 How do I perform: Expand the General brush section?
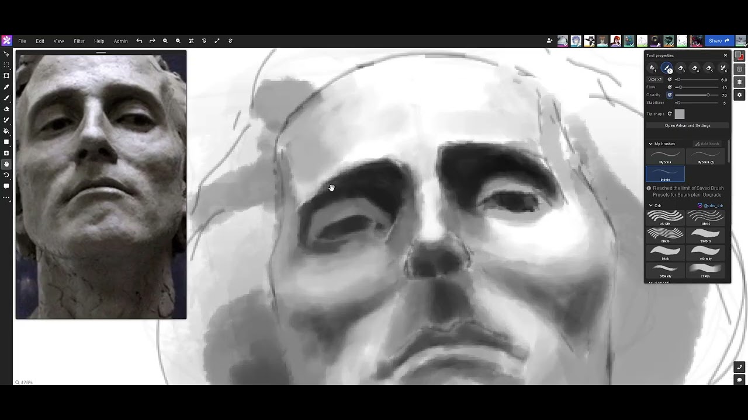(x=650, y=282)
